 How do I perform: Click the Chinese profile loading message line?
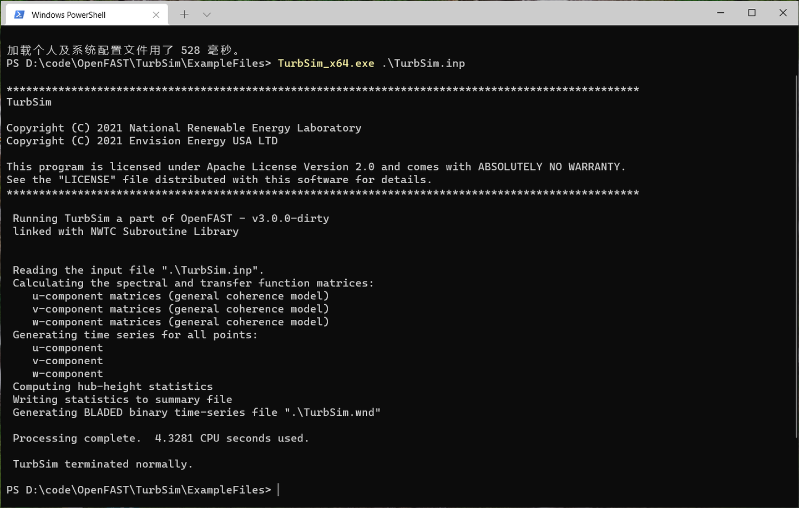(123, 51)
